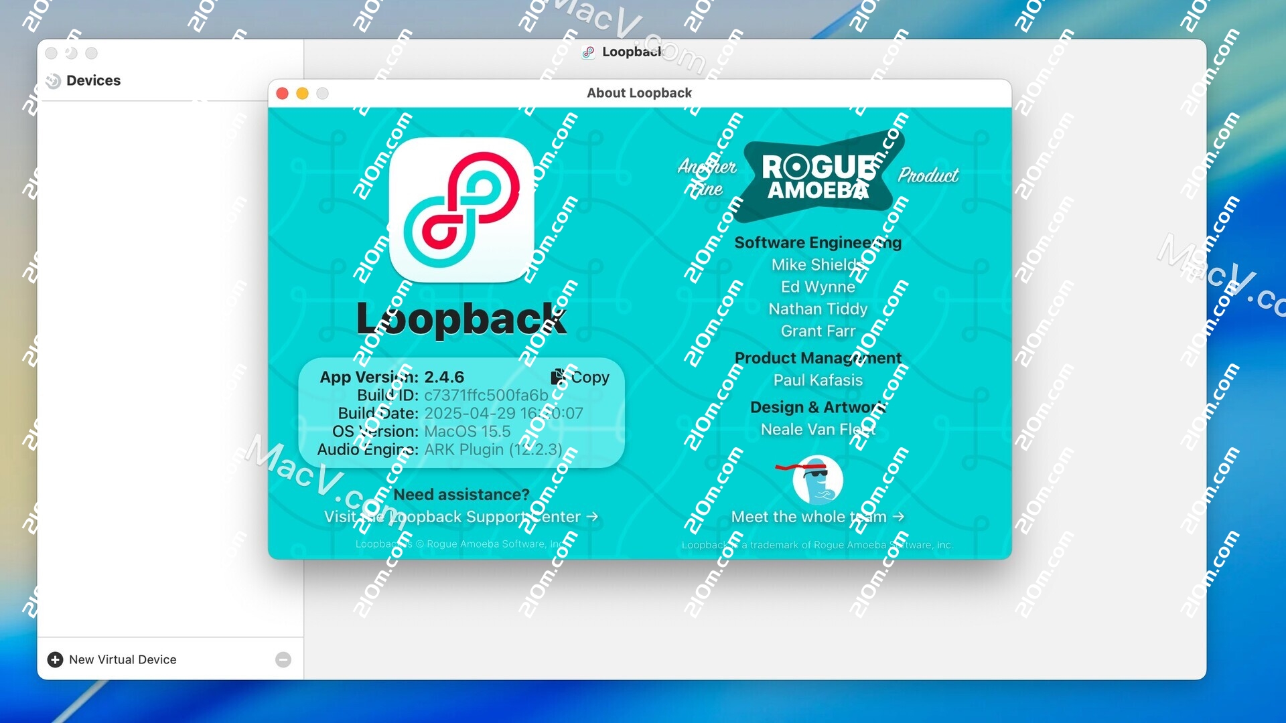Viewport: 1286px width, 723px height.
Task: Add a New Virual Device with plus icon
Action: [55, 659]
